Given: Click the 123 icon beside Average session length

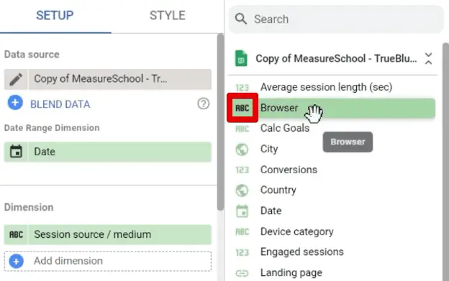Looking at the screenshot, I should 242,88.
